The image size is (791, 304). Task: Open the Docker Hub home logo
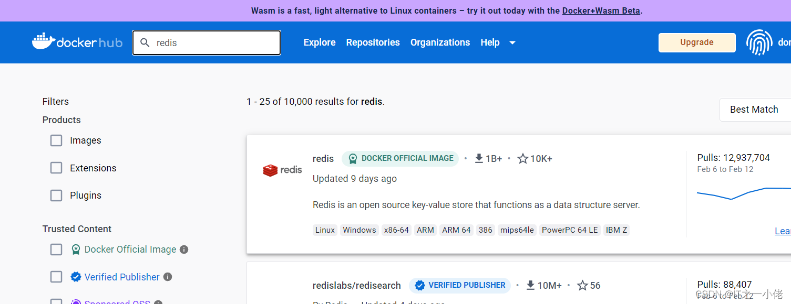tap(77, 42)
